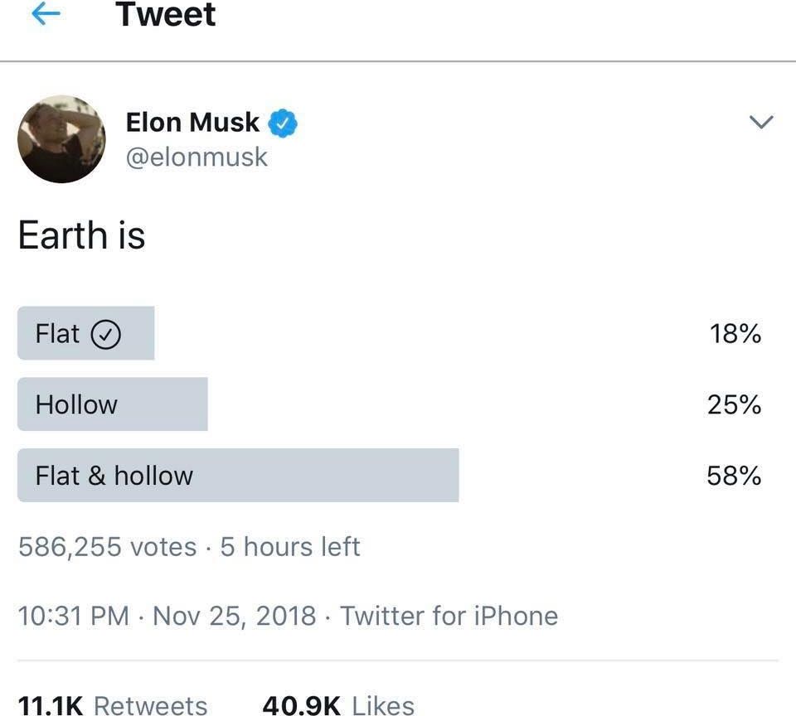Click the Twitter for iPhone source link
This screenshot has height=716, width=796.
coord(449,616)
